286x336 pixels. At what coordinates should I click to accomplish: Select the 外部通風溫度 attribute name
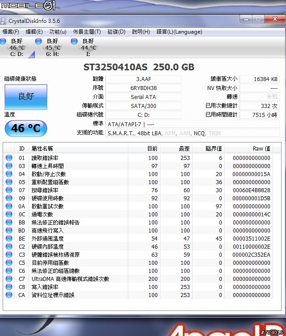(47, 239)
